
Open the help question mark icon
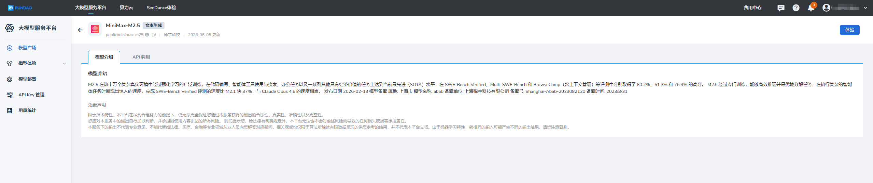[796, 8]
